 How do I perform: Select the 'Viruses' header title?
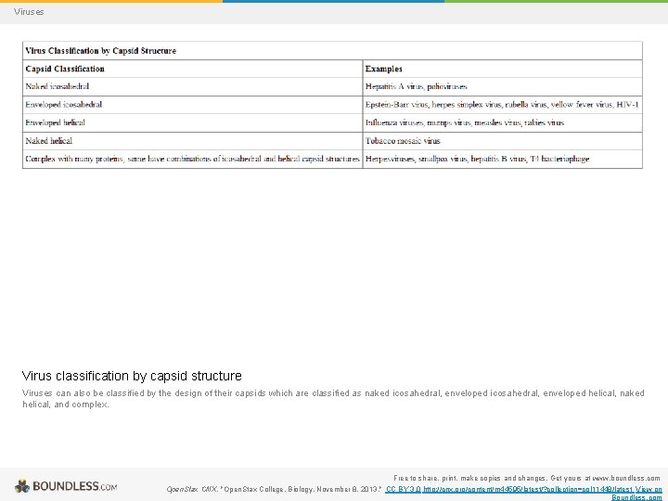(29, 12)
